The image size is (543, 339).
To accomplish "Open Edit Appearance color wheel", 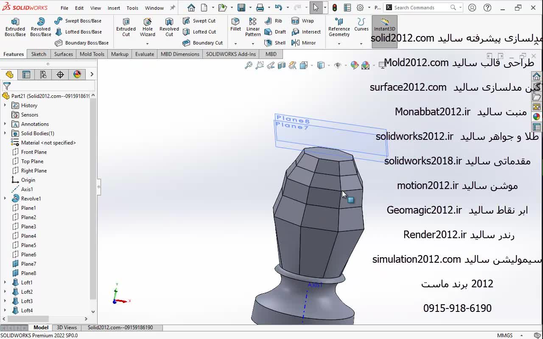I will (x=355, y=65).
